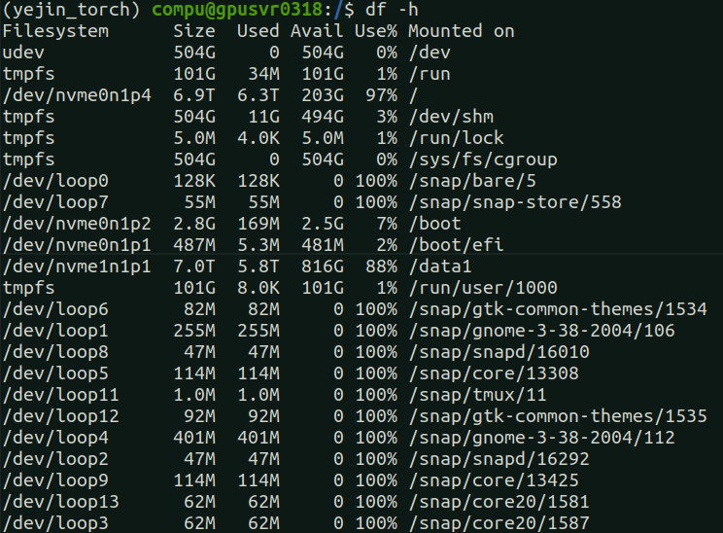Click the 5.8T used value
Screen dimensions: 723x533
tap(258, 266)
